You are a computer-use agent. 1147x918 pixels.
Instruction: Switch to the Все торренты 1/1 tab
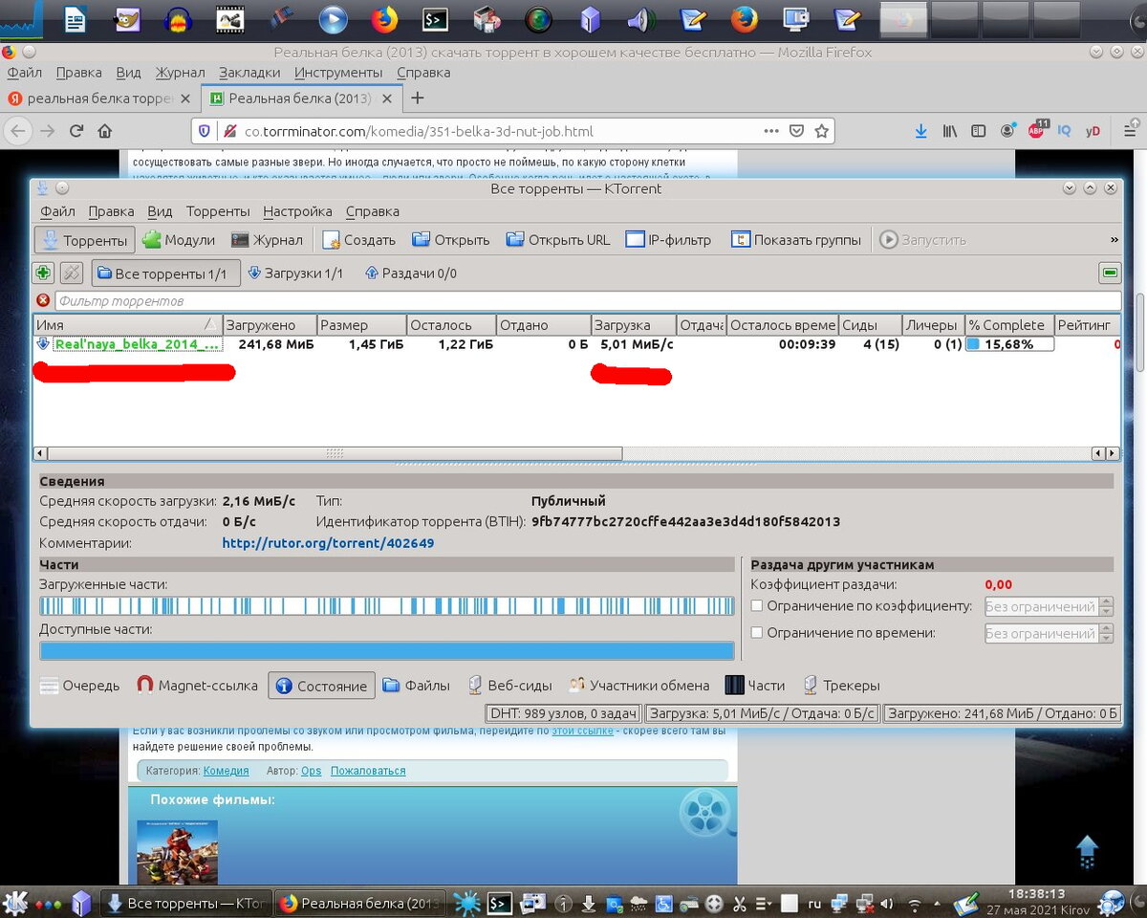point(166,273)
